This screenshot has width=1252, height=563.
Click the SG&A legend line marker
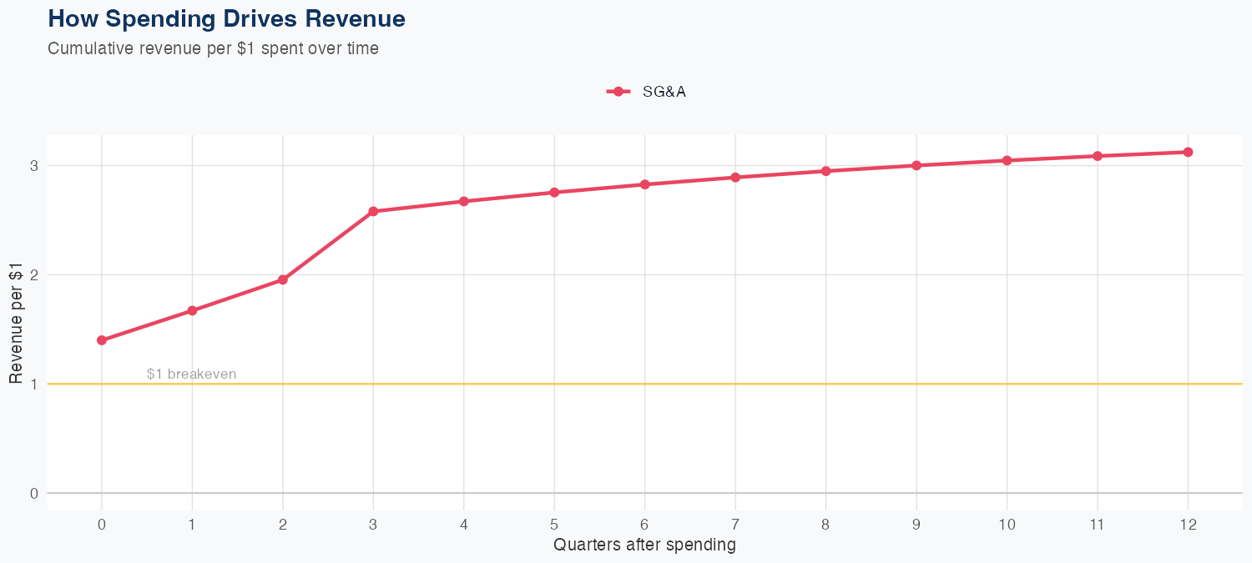pos(618,92)
